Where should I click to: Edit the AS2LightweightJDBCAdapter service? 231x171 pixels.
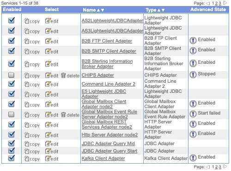52,21
